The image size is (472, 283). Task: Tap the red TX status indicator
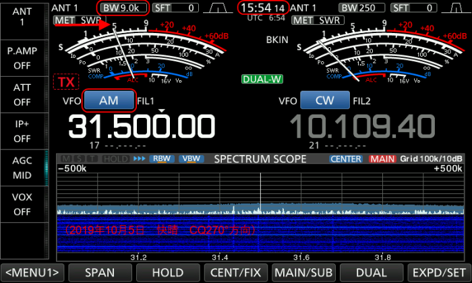click(66, 82)
